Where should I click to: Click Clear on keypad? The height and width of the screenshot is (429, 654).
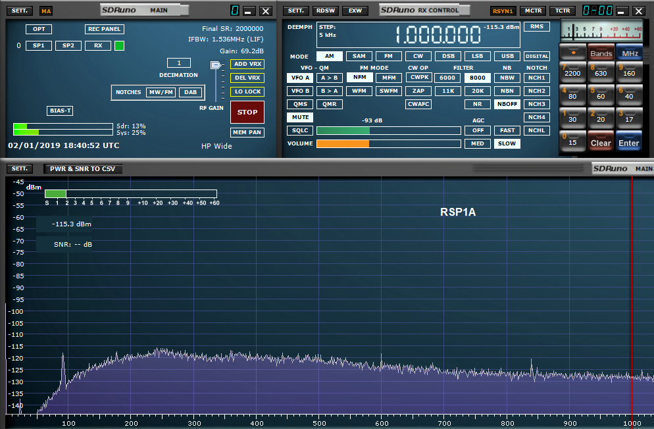601,141
